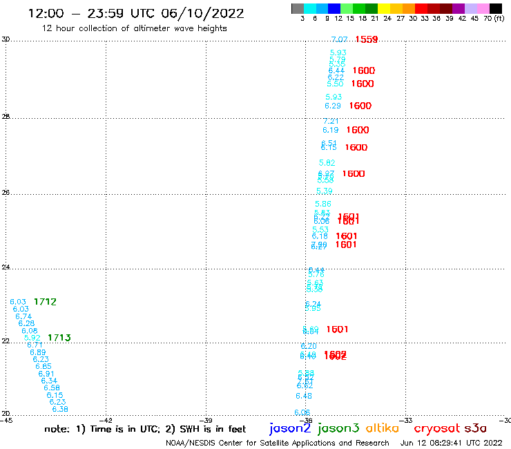Click the '(ft)' unit label in legend
Image resolution: width=511 pixels, height=449 pixels.
499,19
